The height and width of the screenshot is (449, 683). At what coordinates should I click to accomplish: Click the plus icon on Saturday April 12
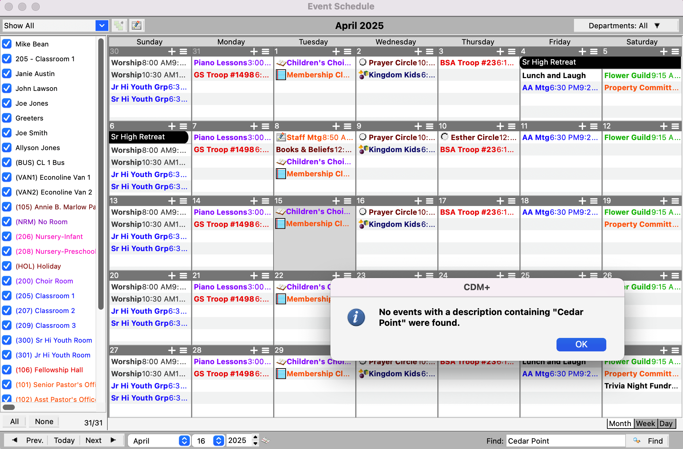[x=663, y=126]
